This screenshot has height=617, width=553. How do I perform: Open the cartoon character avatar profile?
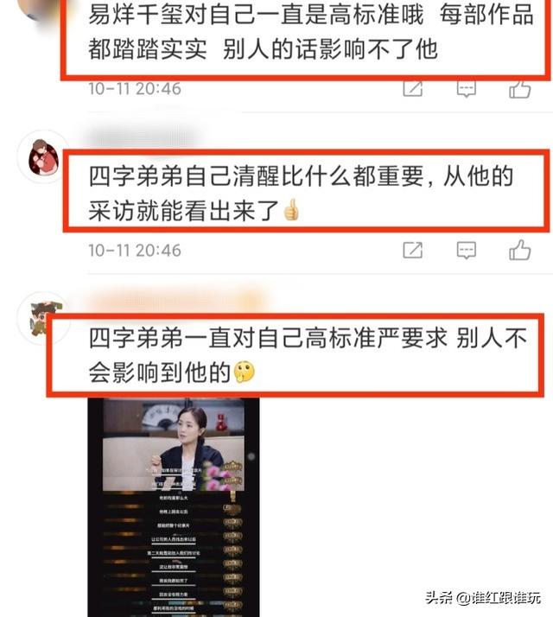(44, 318)
